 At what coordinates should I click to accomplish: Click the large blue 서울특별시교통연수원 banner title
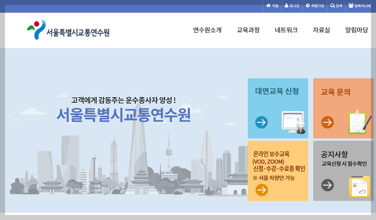click(x=124, y=115)
